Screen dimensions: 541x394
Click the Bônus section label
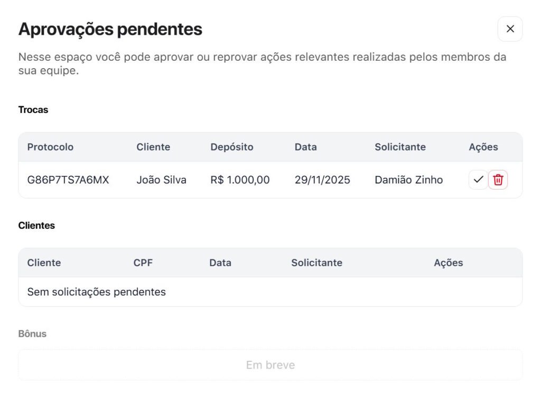tap(32, 334)
